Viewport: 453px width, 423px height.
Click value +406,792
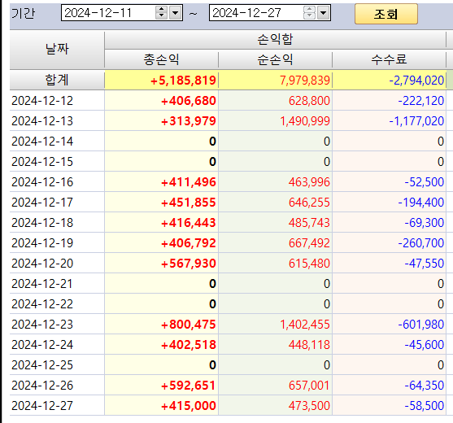(189, 243)
